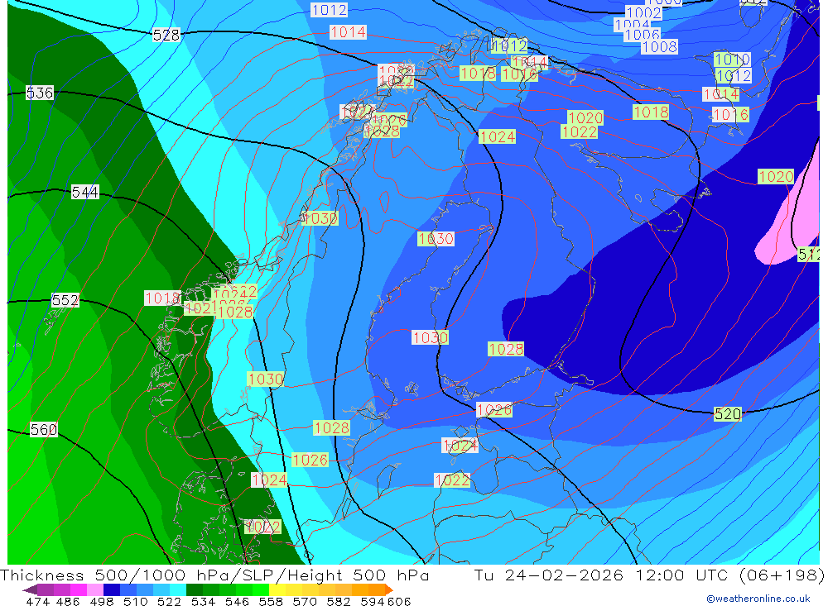Click the legend value 594
Viewport: 828px width, 606px height.
coord(373,601)
